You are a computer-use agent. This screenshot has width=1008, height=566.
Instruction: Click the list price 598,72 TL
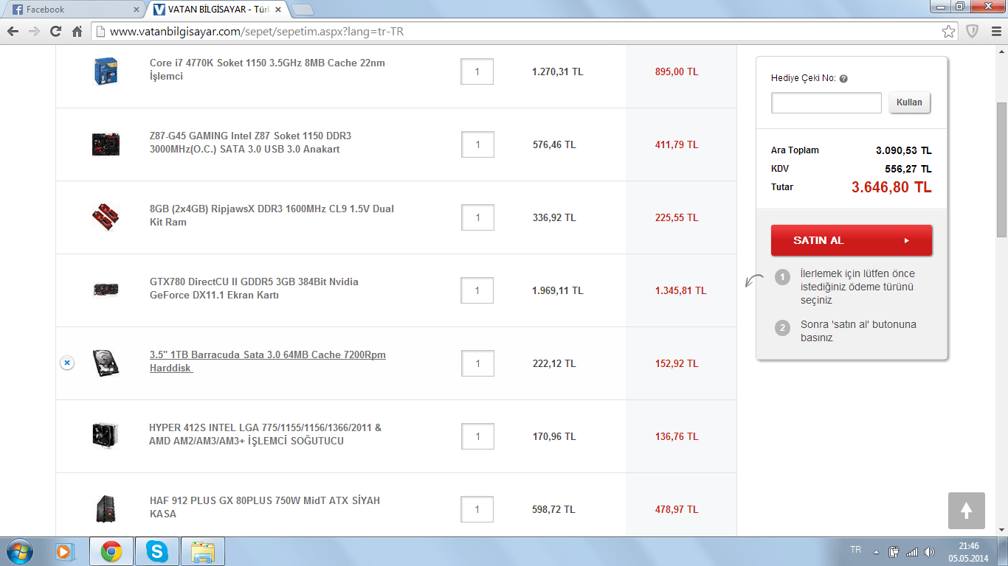554,509
